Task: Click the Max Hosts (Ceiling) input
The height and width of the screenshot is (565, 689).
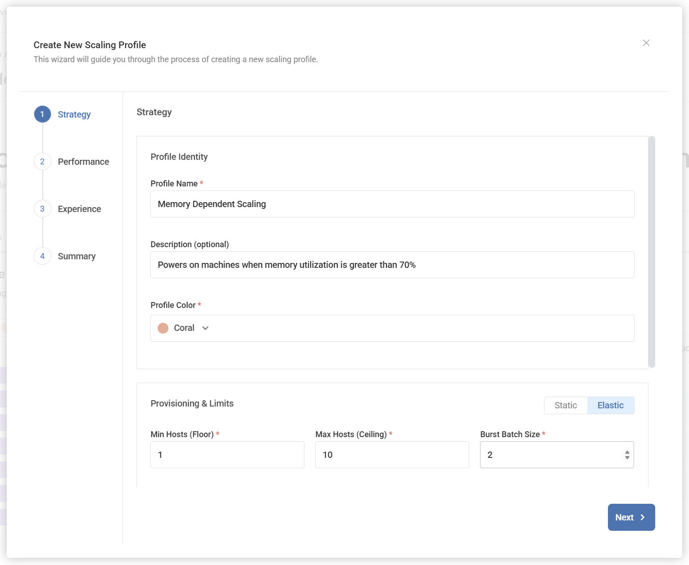Action: 392,455
